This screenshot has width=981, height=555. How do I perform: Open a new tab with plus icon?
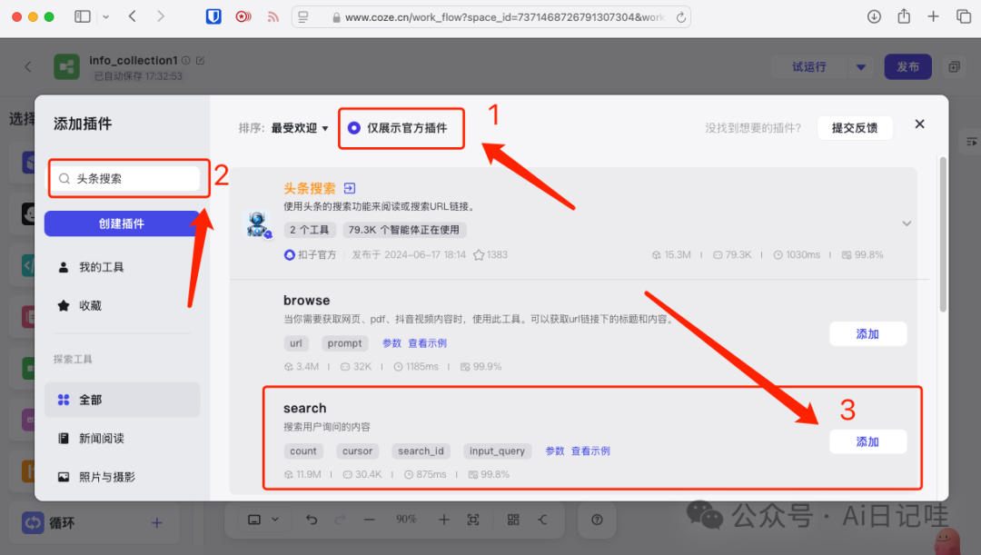point(934,17)
